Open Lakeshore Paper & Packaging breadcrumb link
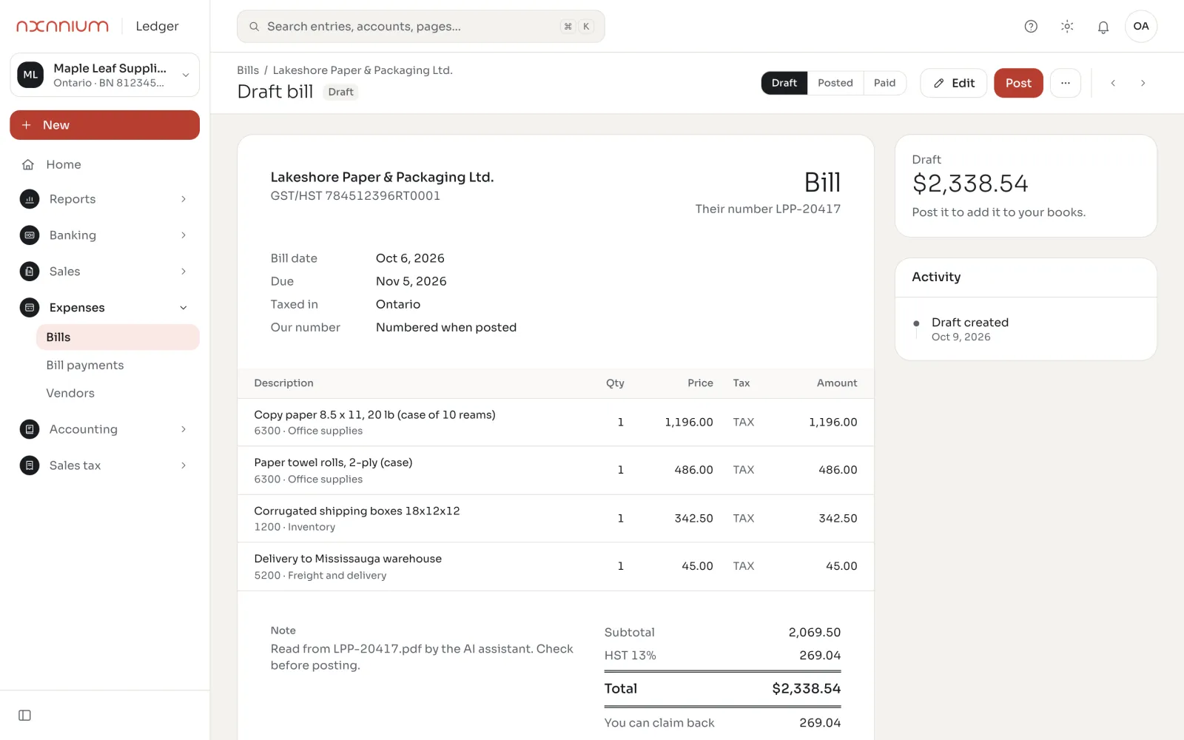The image size is (1184, 740). 363,70
